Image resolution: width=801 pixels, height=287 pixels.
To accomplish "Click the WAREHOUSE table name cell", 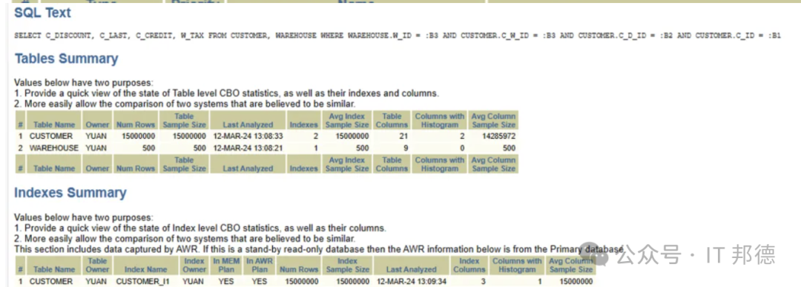I will click(x=54, y=148).
